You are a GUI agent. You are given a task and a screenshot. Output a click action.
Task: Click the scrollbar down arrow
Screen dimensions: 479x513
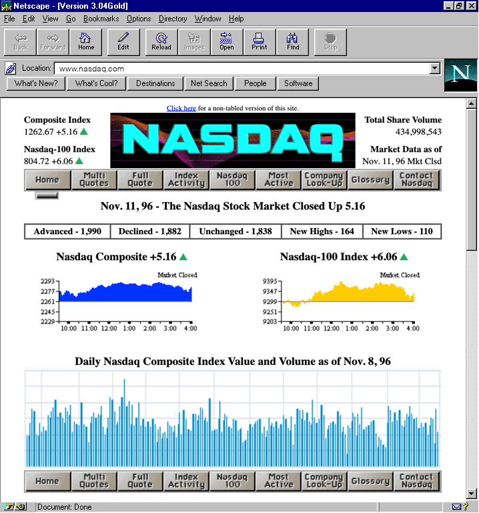(x=471, y=494)
